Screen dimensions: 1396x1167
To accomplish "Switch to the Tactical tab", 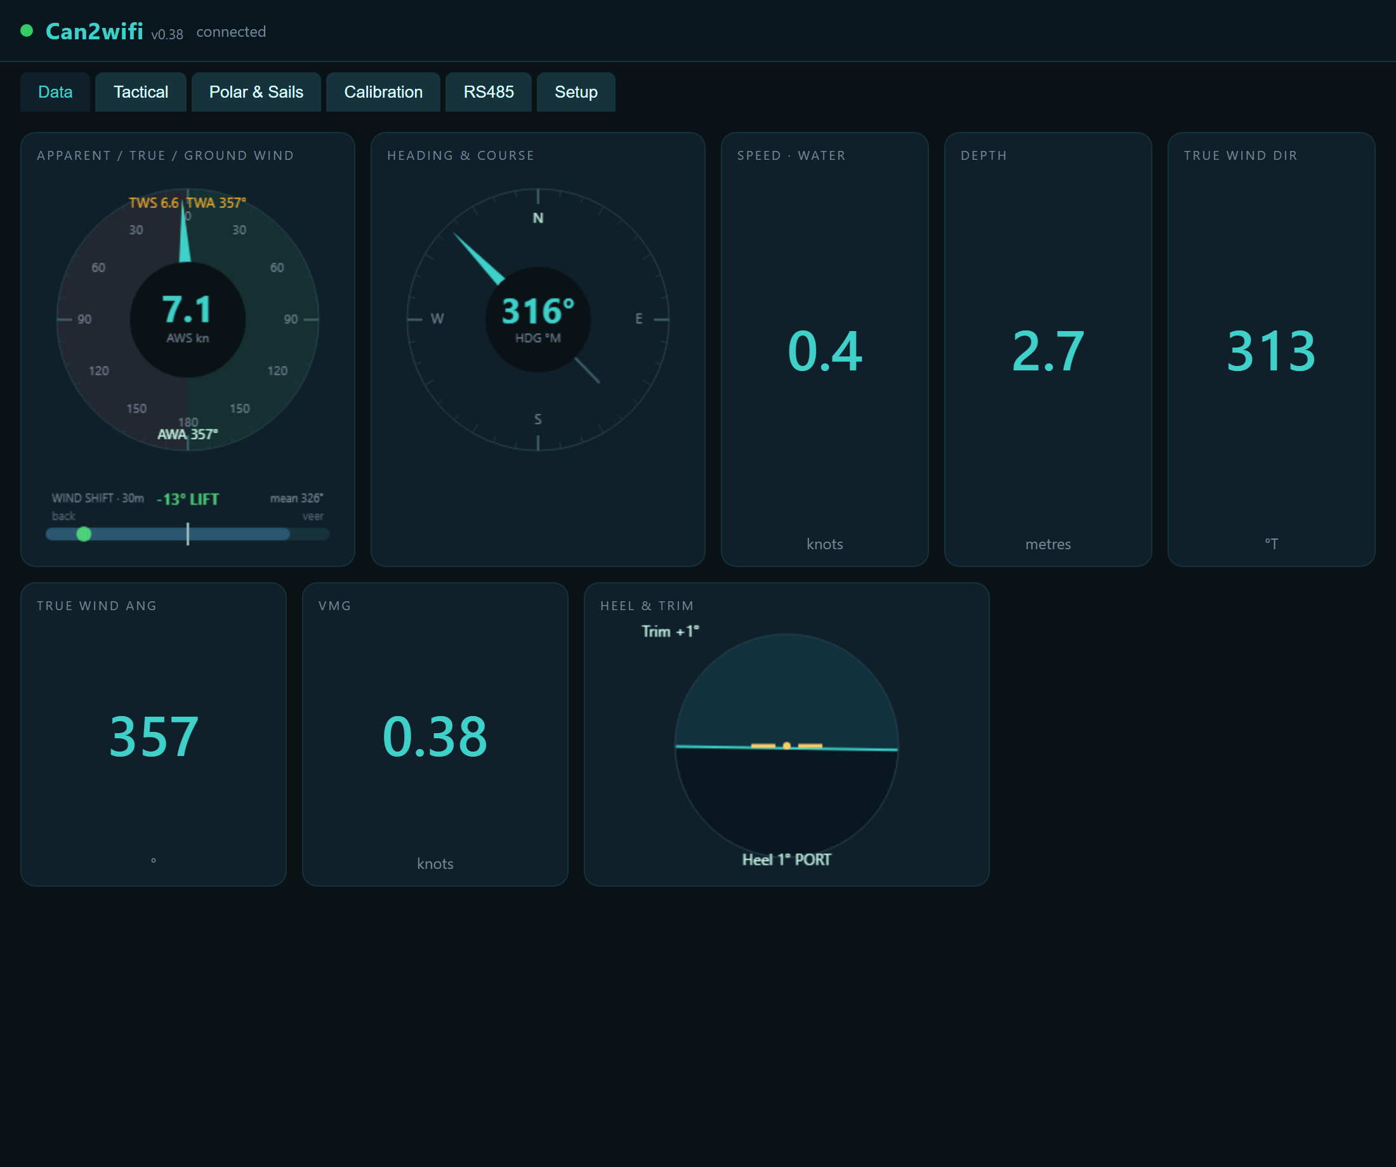I will pos(140,92).
